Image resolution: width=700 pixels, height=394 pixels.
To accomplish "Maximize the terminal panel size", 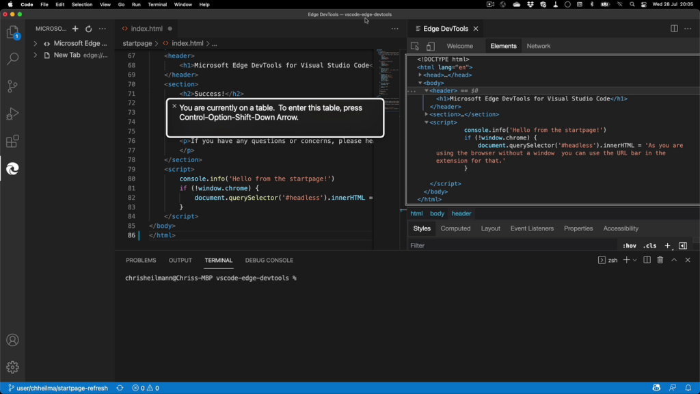I will (x=674, y=260).
